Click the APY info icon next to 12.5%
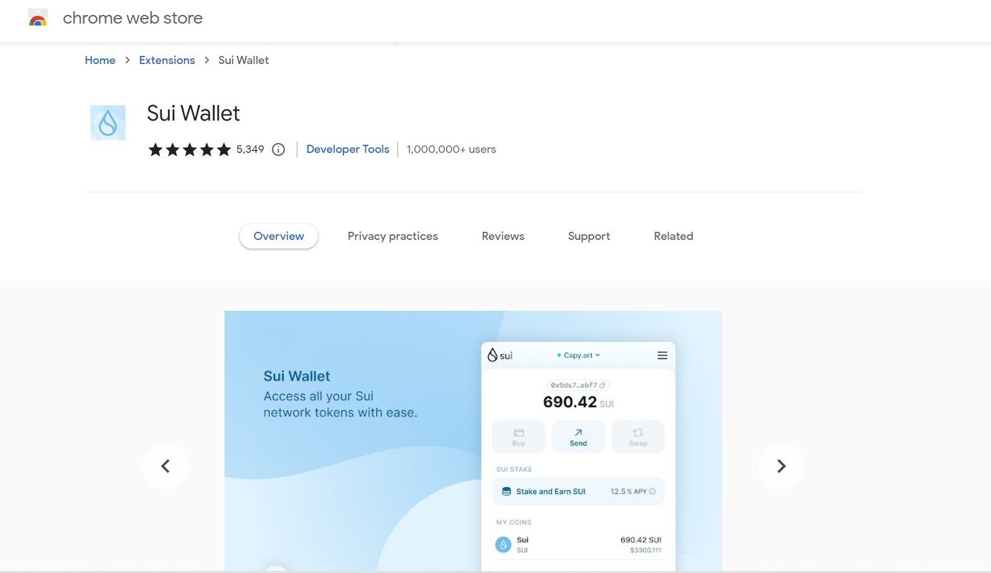The image size is (991, 573). [x=653, y=492]
